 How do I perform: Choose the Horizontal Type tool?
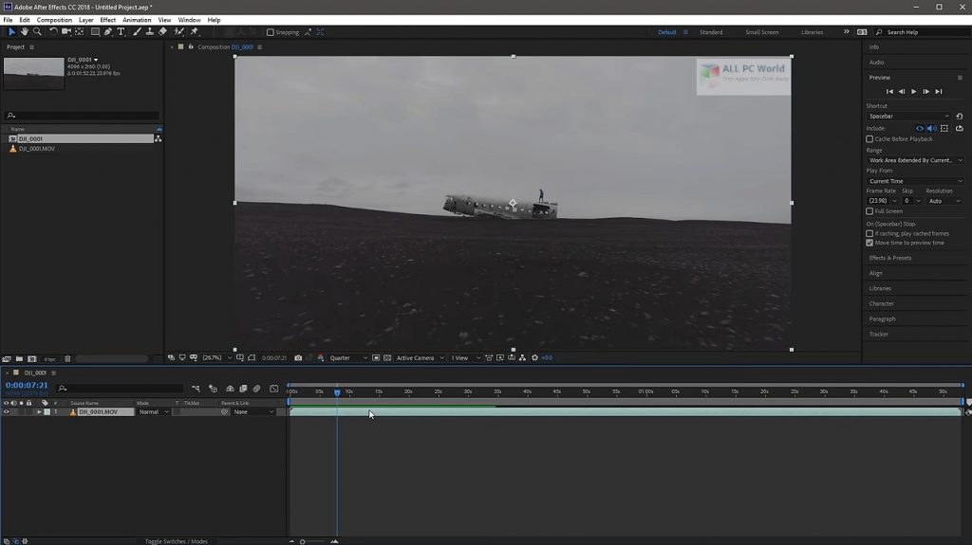(121, 32)
